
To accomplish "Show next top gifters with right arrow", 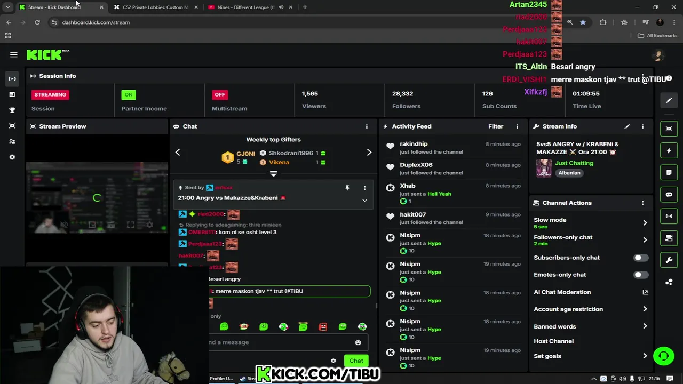I will (x=369, y=153).
